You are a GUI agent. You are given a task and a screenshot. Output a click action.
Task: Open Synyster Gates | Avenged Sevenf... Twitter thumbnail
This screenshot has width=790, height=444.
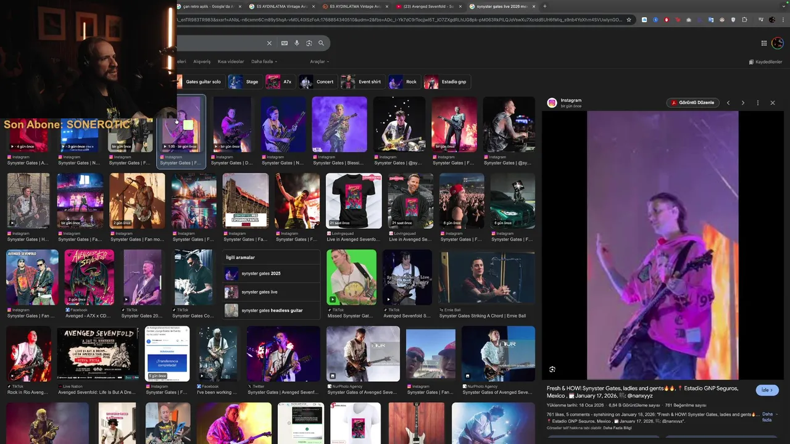pos(283,354)
